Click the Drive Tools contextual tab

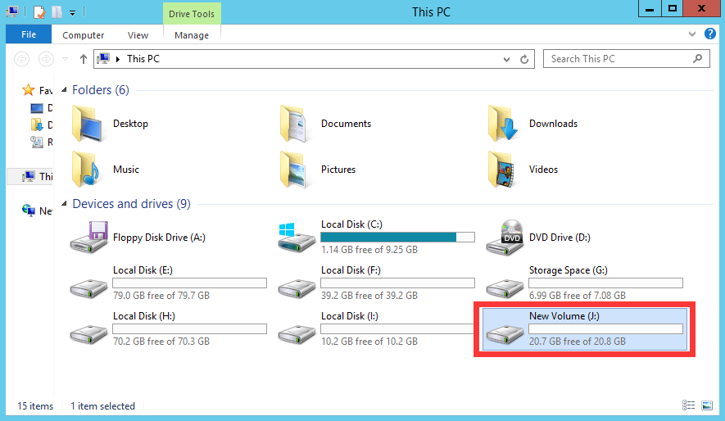point(192,14)
